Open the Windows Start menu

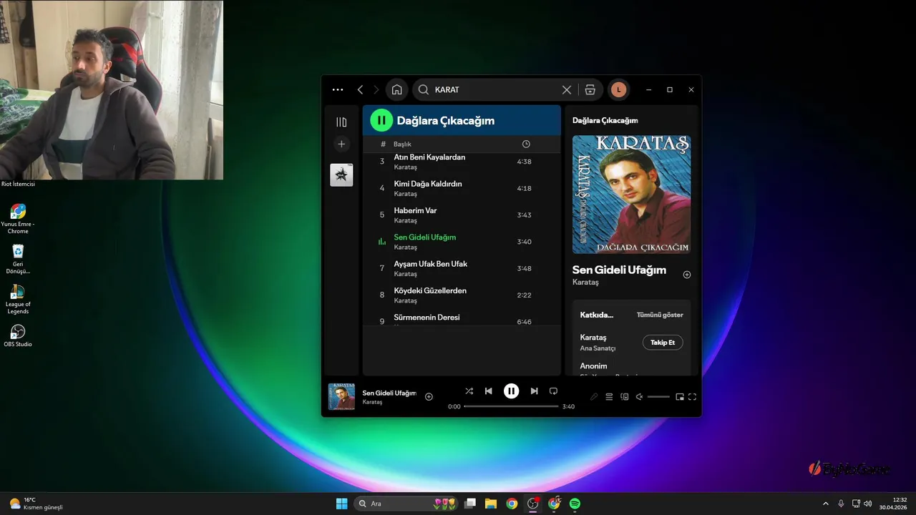pos(341,504)
